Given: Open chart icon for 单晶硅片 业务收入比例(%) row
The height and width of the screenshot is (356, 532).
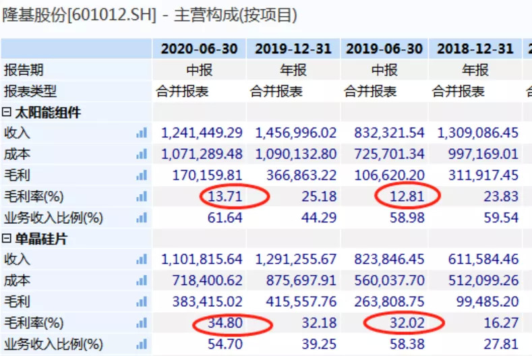Looking at the screenshot, I should (x=142, y=344).
